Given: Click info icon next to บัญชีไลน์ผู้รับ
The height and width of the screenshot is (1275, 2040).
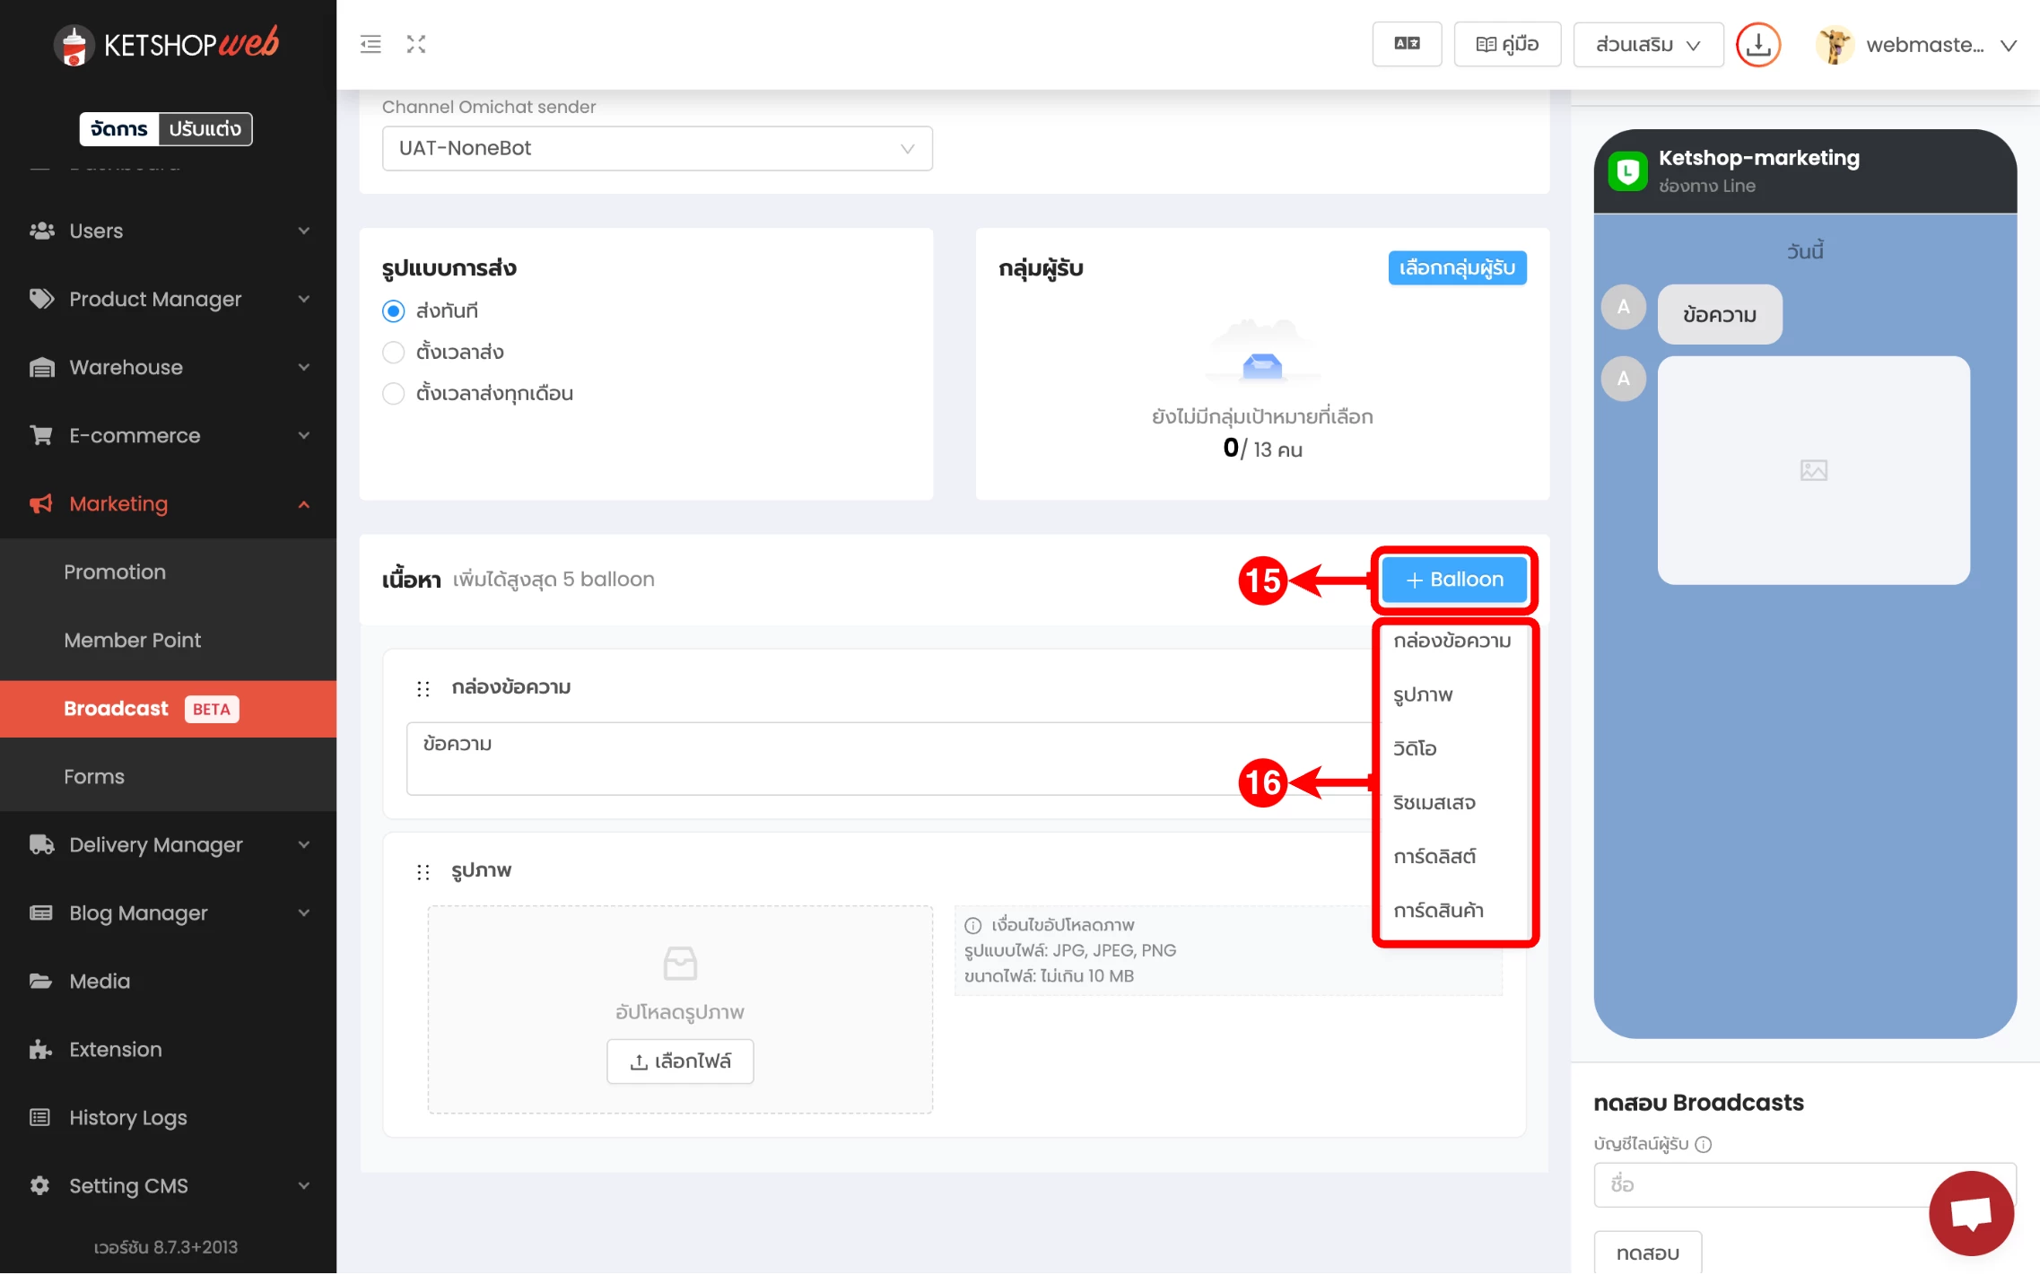Looking at the screenshot, I should point(1704,1144).
